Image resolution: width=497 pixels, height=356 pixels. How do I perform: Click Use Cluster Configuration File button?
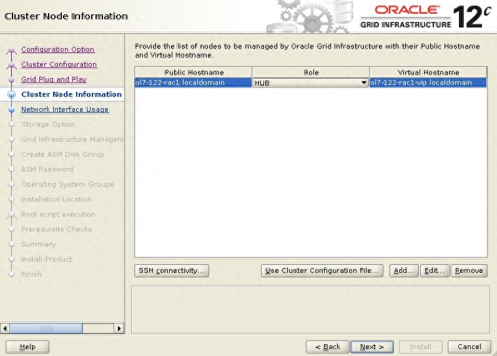pyautogui.click(x=322, y=270)
